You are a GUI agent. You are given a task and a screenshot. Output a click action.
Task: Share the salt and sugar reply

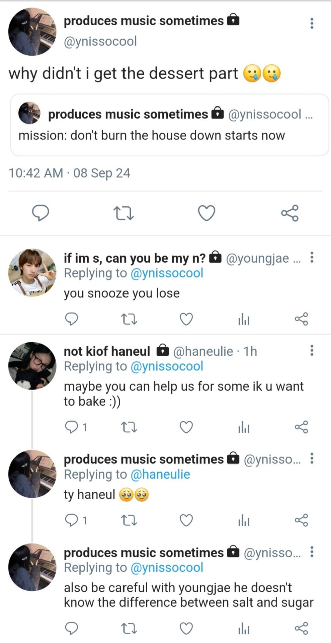(301, 628)
